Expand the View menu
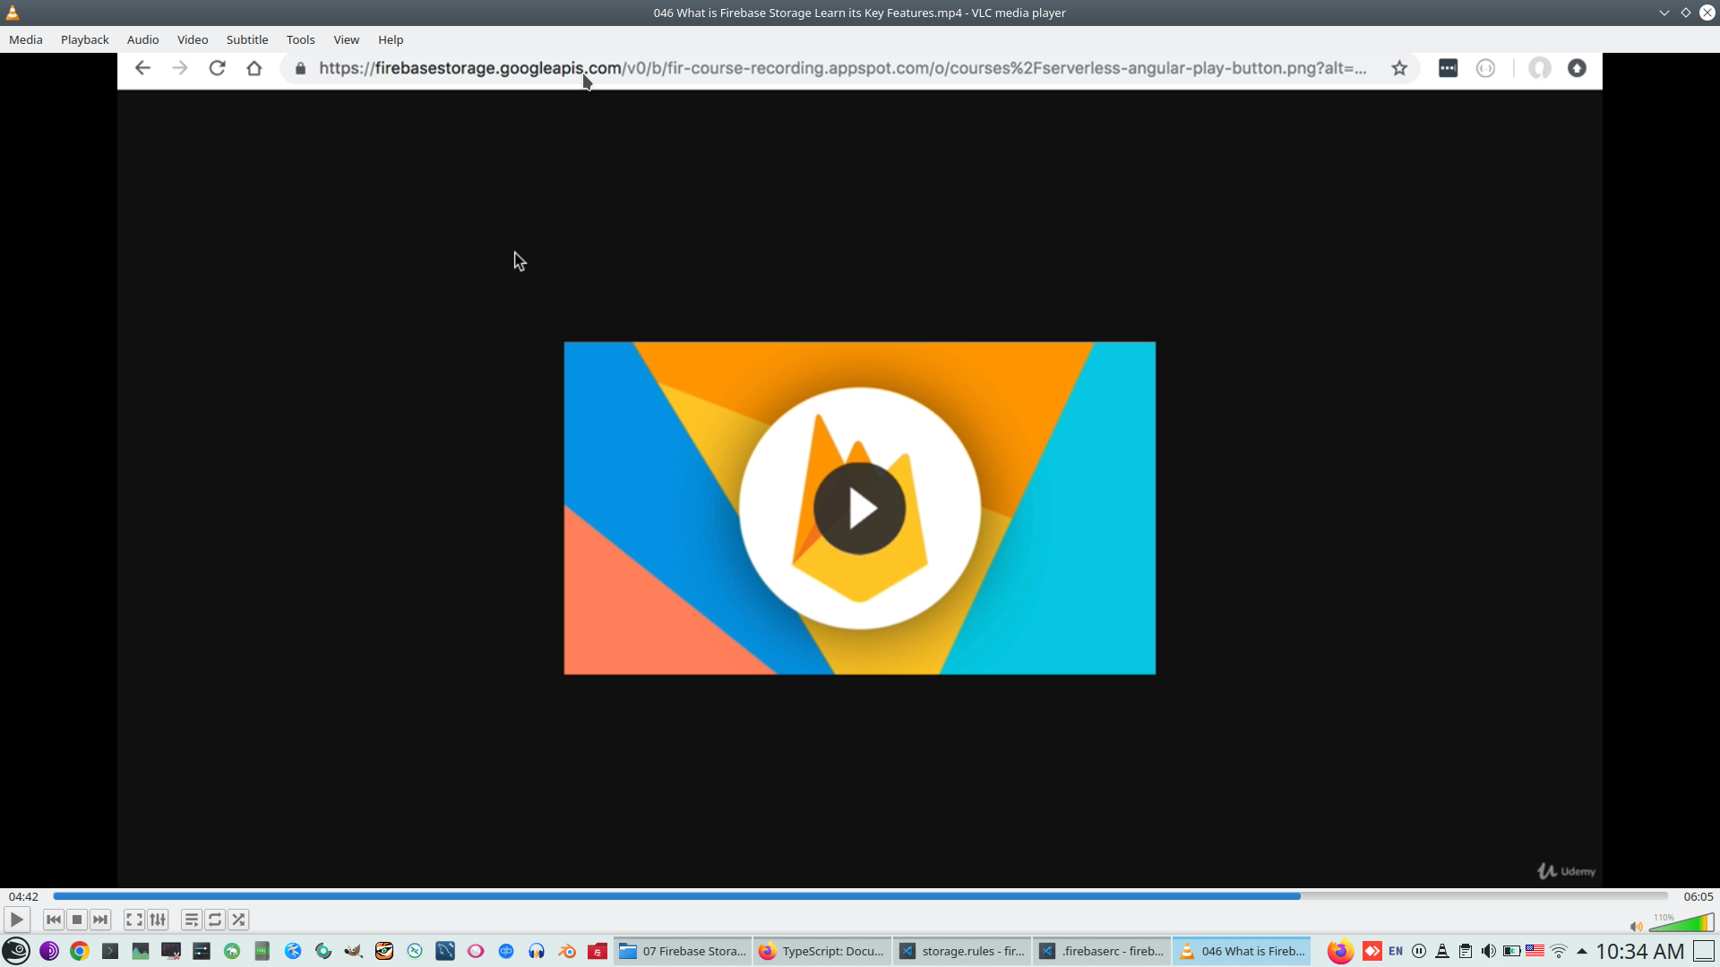The width and height of the screenshot is (1720, 967). (346, 39)
